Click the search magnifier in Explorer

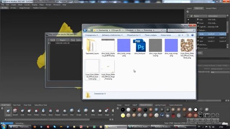coord(194,30)
